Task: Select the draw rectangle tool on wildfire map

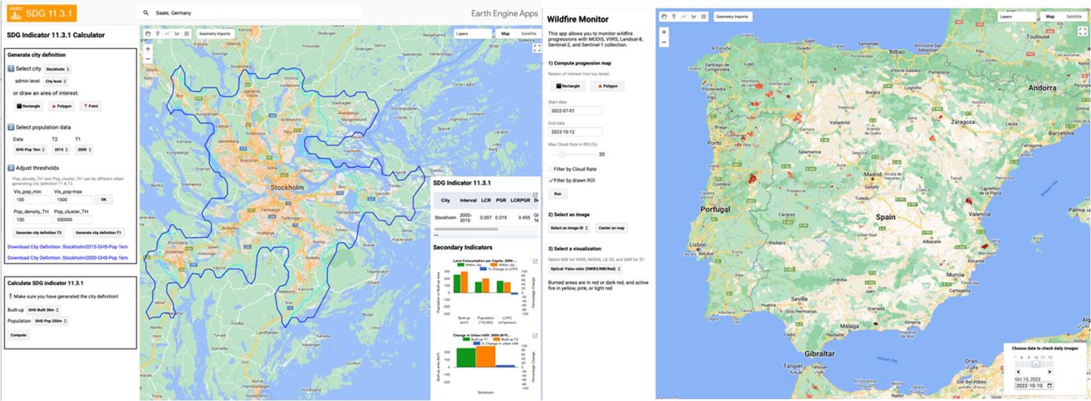Action: click(x=703, y=17)
